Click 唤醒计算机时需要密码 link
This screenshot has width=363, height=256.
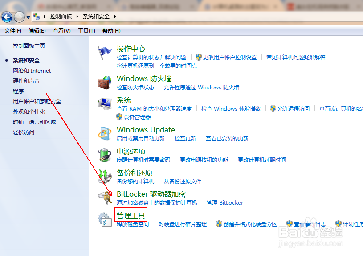[143, 160]
